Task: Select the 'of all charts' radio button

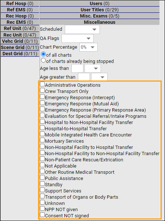Action: [x=43, y=54]
